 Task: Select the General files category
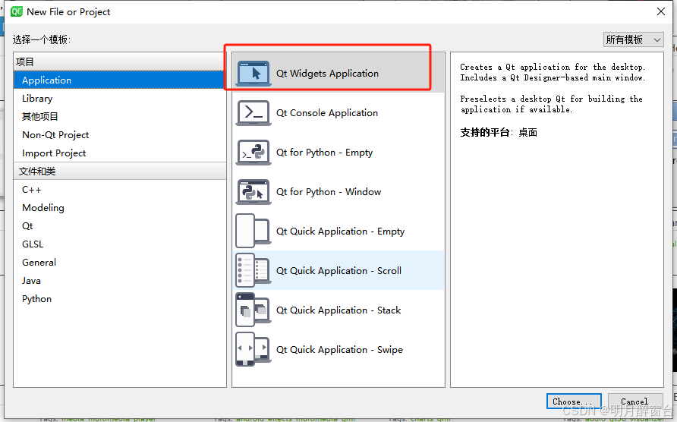click(x=120, y=262)
